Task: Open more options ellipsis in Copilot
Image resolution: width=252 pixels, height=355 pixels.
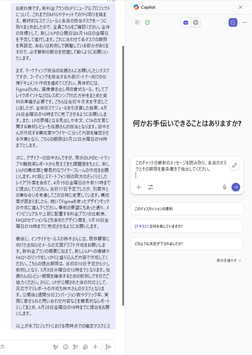Action: pyautogui.click(x=245, y=22)
